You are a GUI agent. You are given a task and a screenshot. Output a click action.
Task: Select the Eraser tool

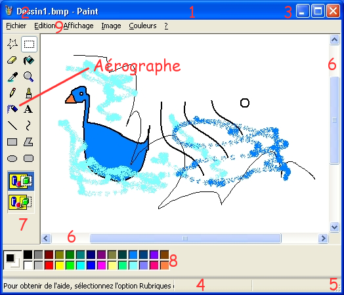pos(12,60)
